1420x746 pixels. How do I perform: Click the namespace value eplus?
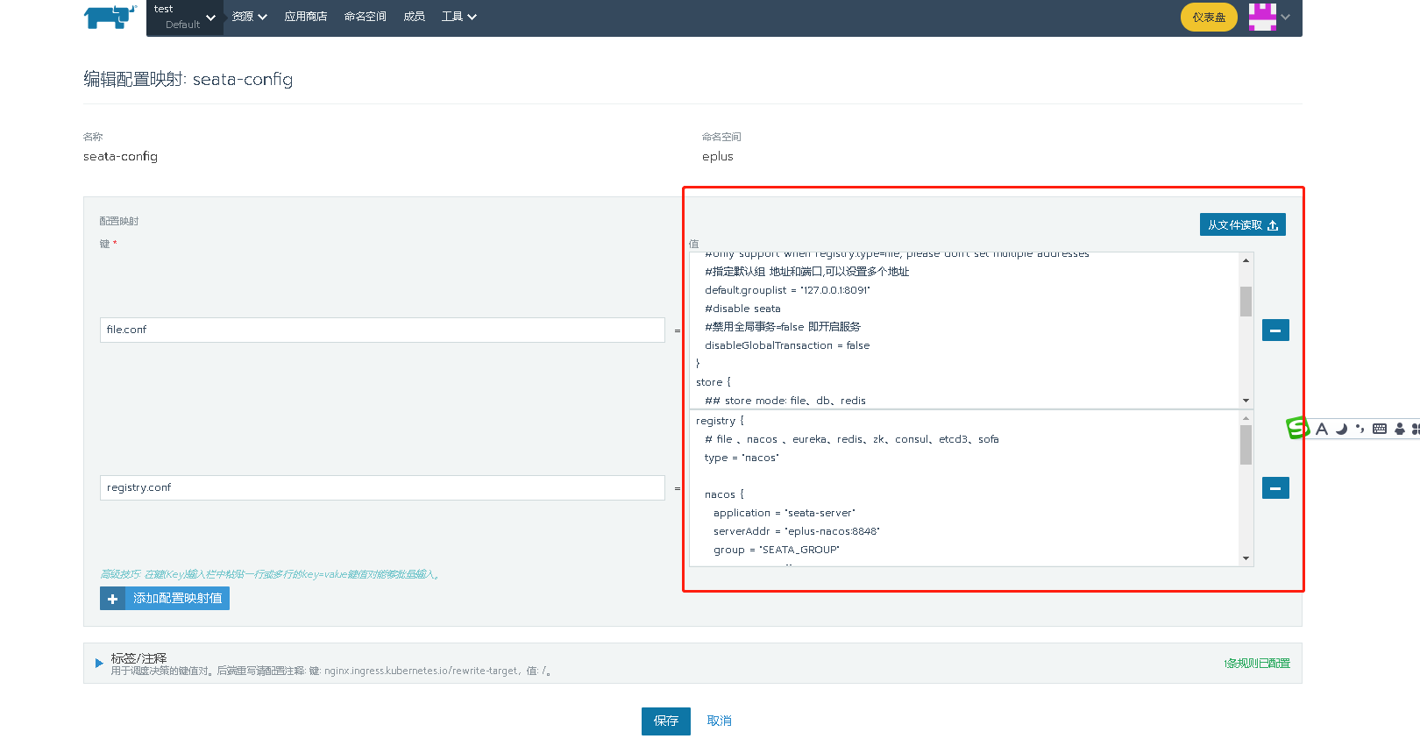coord(718,157)
